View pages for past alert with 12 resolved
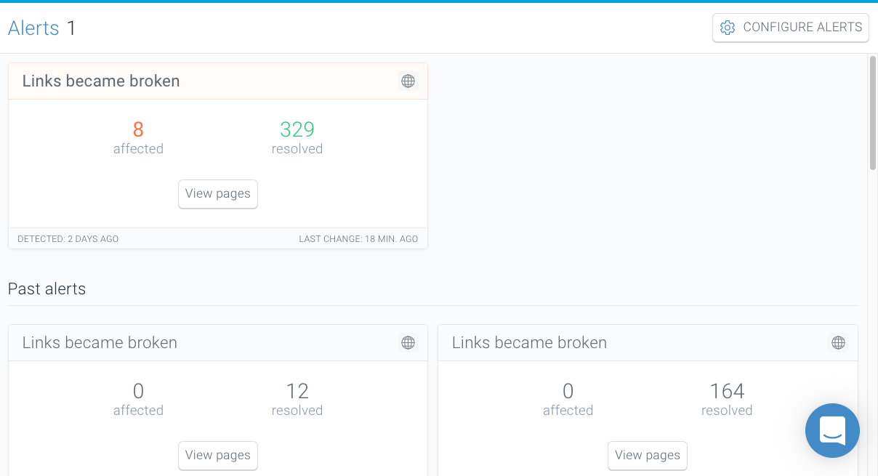Screen dimensions: 878x476 [x=218, y=456]
